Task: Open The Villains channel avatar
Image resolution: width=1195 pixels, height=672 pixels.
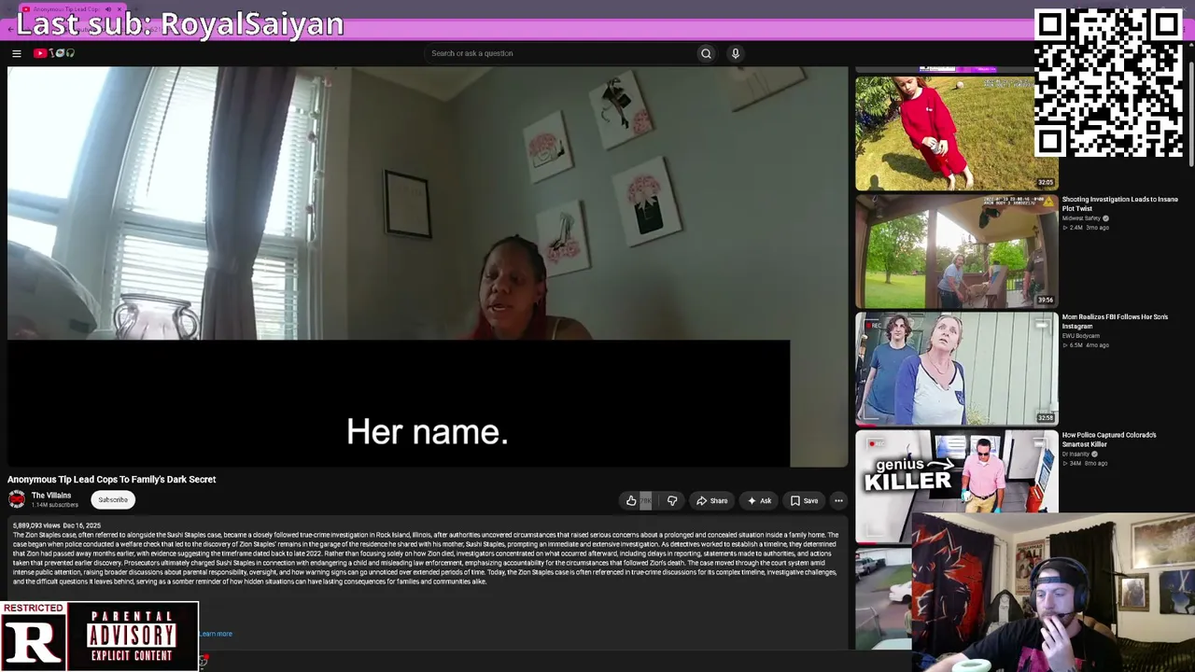Action: click(x=17, y=500)
